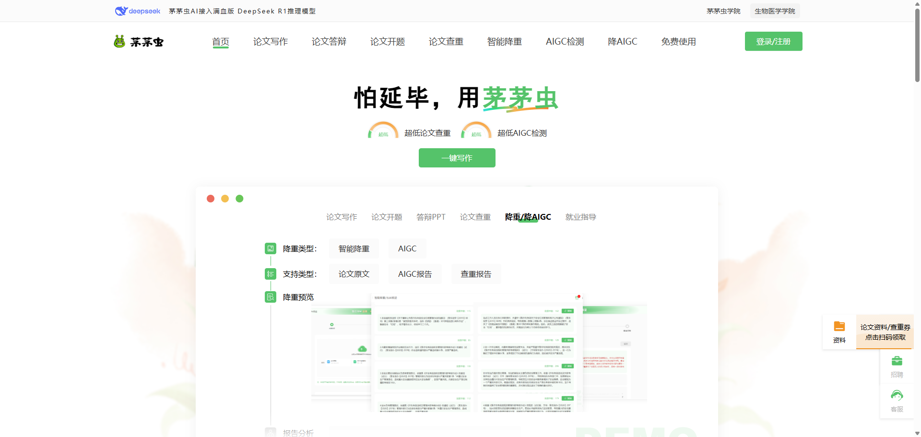Click the 超低论文查重 gauge meter
The image size is (921, 437).
tap(383, 131)
